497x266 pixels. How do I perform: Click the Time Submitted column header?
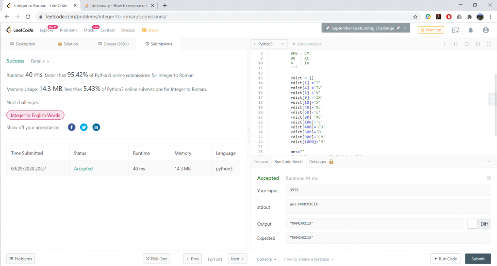27,153
